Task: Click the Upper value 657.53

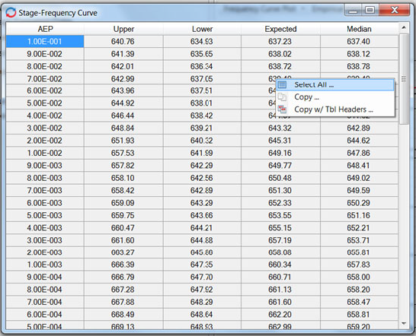Action: [123, 153]
